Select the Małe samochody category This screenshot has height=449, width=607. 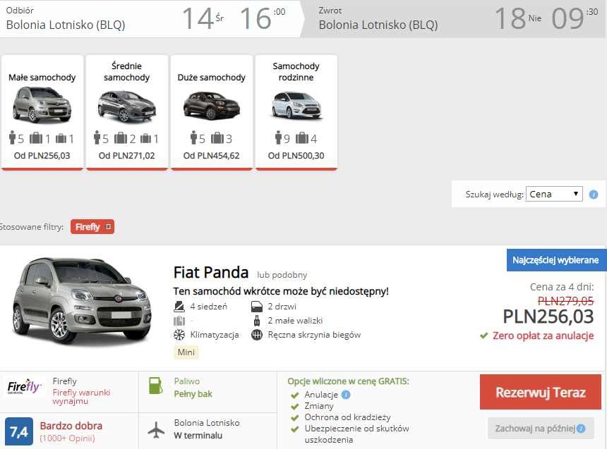(x=42, y=112)
